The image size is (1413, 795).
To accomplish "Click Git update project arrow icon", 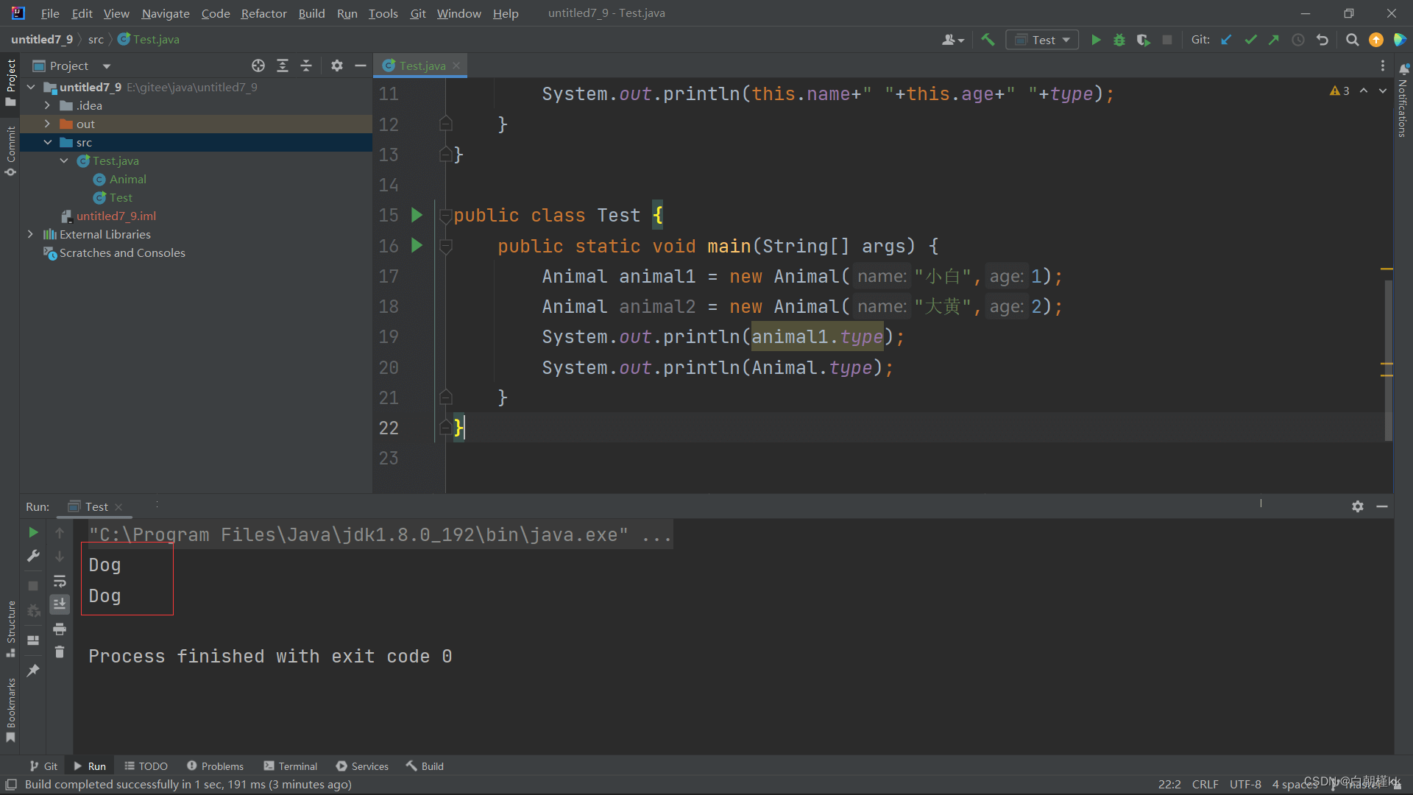I will (1226, 40).
